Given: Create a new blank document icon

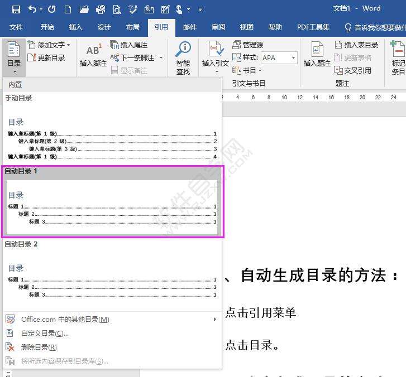Looking at the screenshot, I should click(68, 9).
